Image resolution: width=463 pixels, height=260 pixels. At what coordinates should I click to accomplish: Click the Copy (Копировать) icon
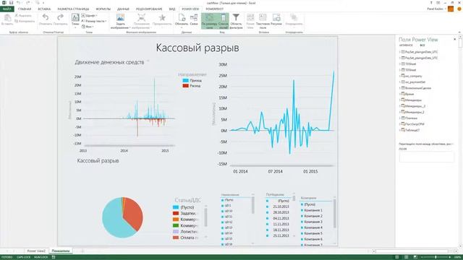pos(17,21)
